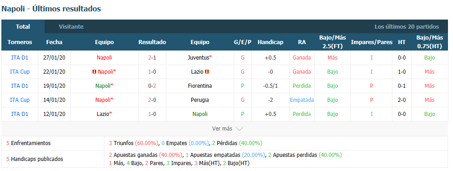Click the red card icon beside Napoli

94,72
